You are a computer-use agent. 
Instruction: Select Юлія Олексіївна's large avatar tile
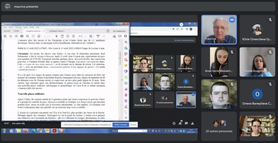click(x=257, y=29)
